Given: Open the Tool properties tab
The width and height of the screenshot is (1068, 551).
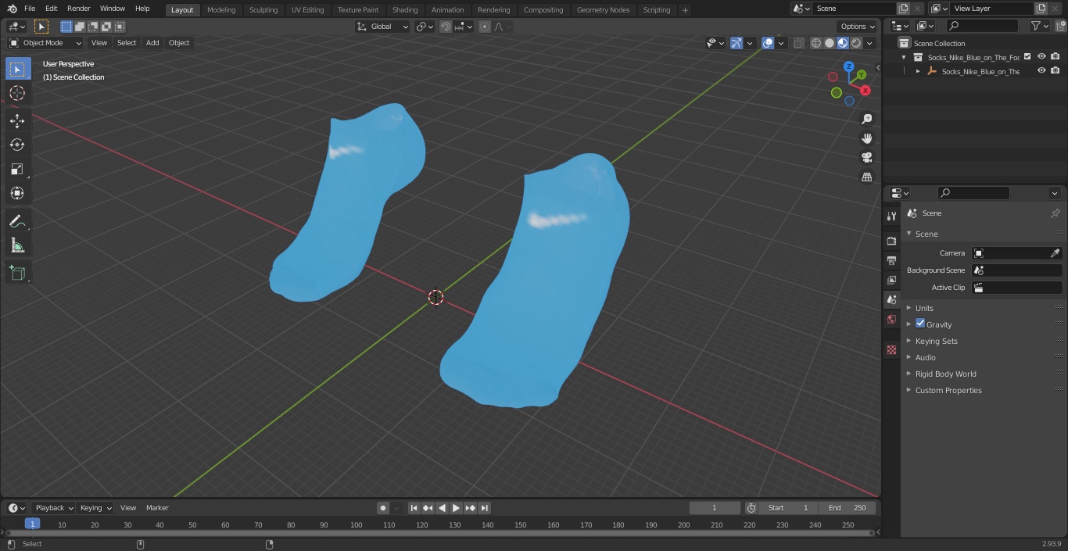Looking at the screenshot, I should click(891, 216).
